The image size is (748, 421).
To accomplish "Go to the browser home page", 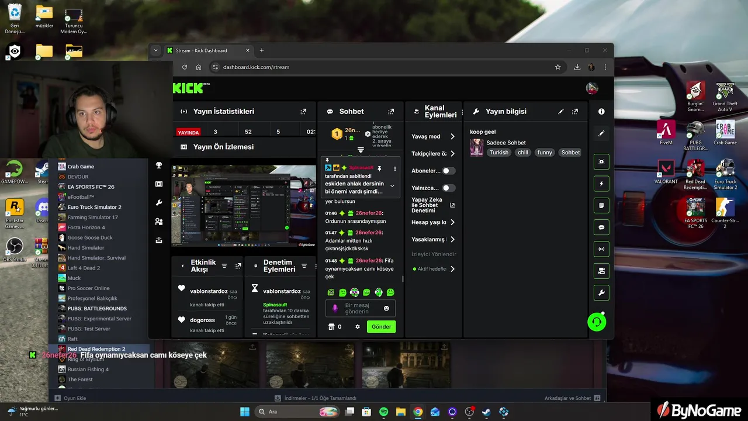I will [x=199, y=67].
